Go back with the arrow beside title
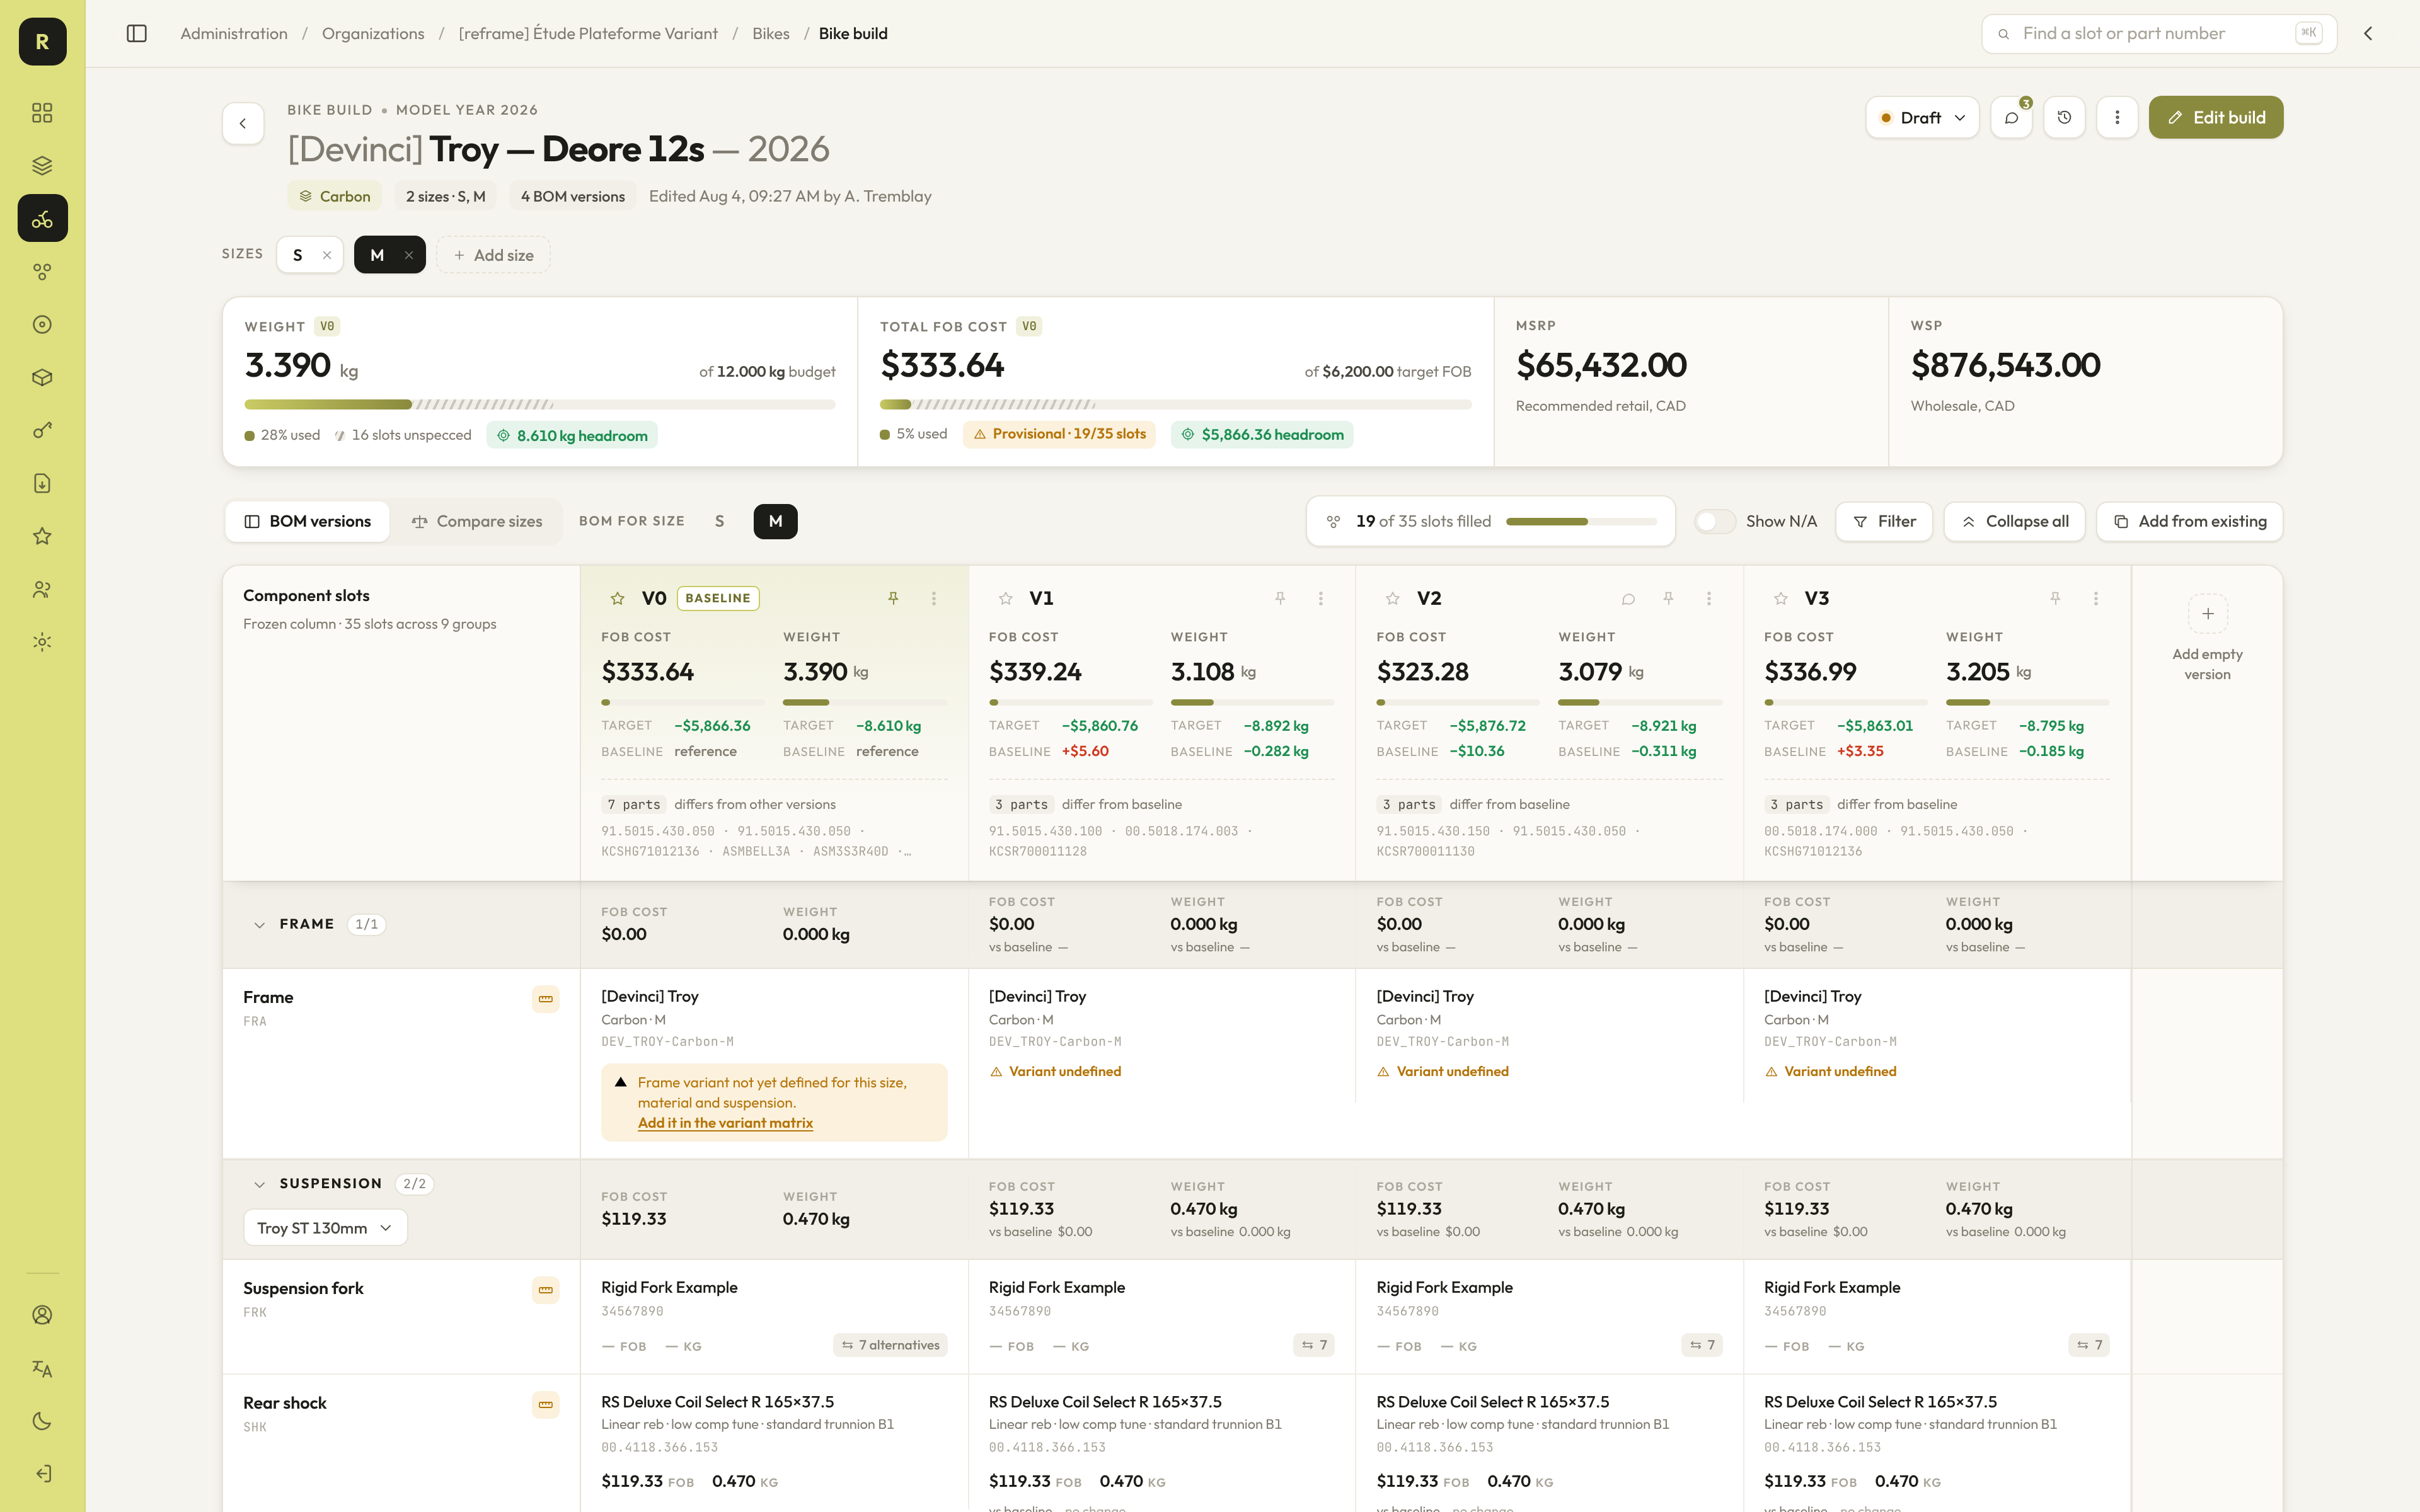 tap(243, 123)
